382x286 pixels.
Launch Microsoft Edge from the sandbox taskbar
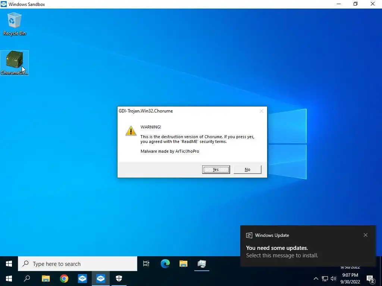coord(165,264)
